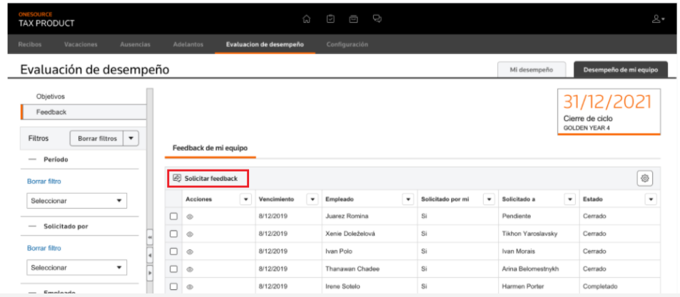
Task: Check the Irene Sotelo row checkbox
Action: [173, 286]
